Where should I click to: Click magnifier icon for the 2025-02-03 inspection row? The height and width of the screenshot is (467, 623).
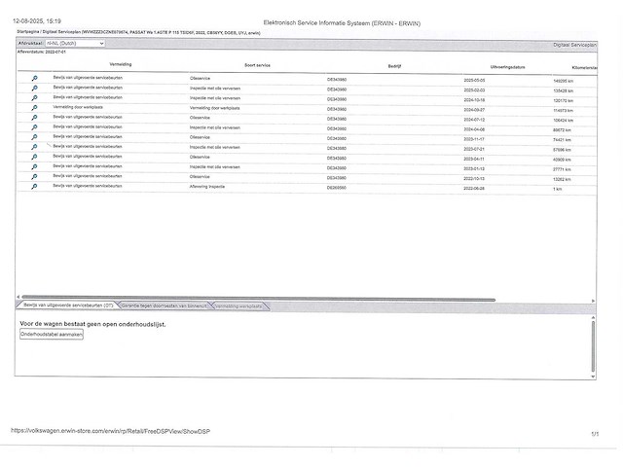pos(35,88)
